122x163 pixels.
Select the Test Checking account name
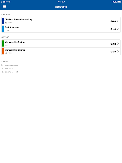tap(12, 27)
